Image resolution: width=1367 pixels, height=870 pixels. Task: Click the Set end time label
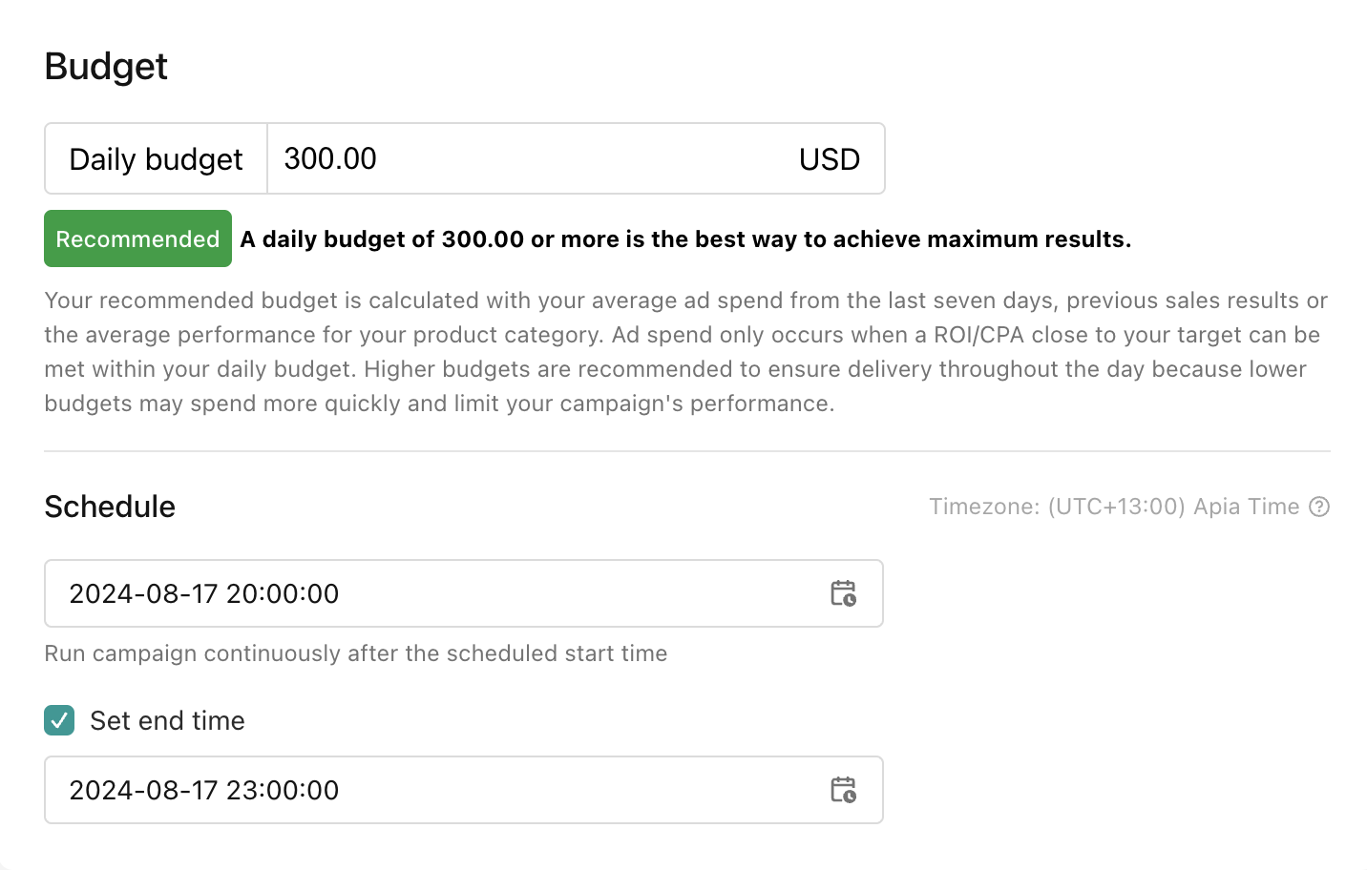[167, 720]
